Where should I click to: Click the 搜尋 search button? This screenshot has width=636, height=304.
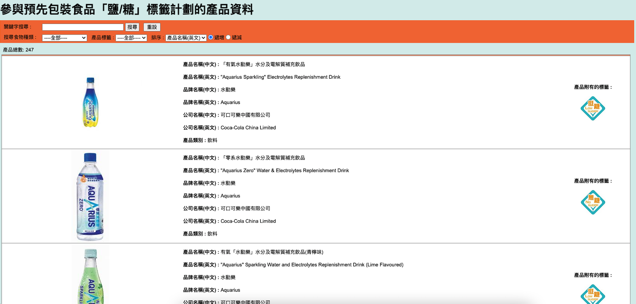pos(132,27)
